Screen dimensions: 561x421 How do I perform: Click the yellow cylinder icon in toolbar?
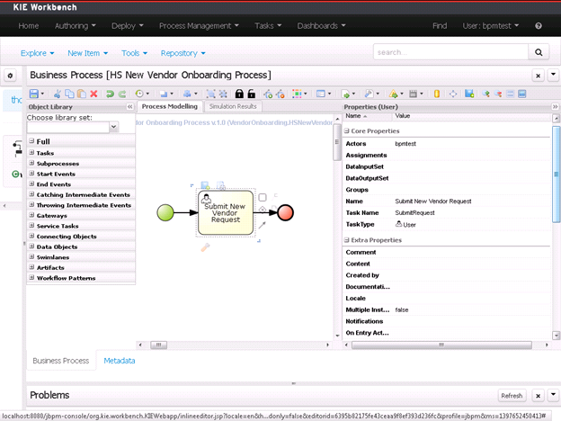coord(437,94)
